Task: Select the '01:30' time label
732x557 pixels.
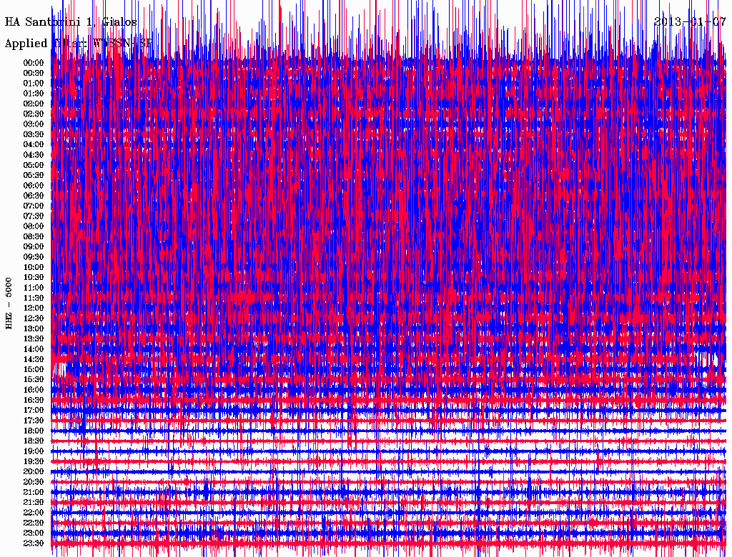Action: tap(34, 94)
